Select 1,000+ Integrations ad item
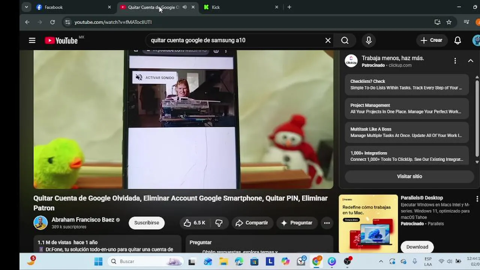Viewport: 480px width, 270px height. click(x=407, y=156)
